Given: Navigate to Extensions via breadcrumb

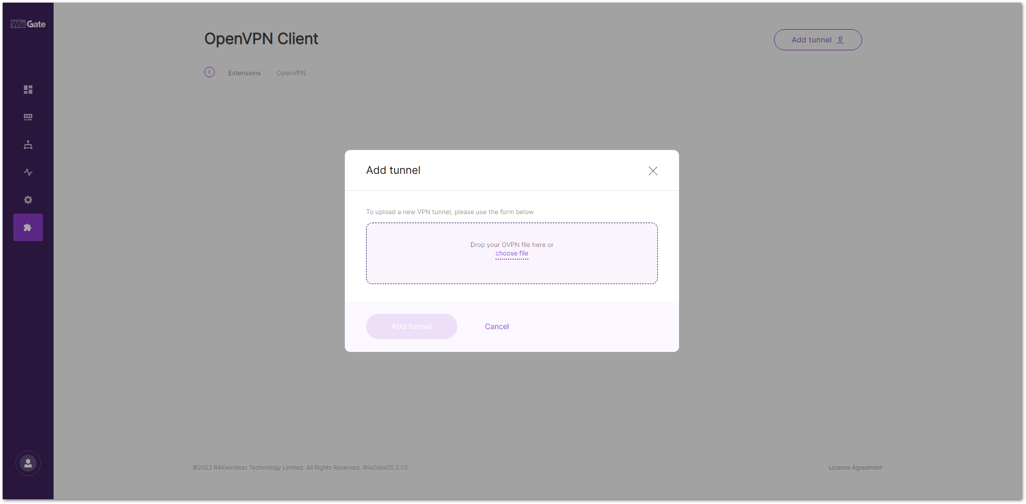Looking at the screenshot, I should click(244, 73).
